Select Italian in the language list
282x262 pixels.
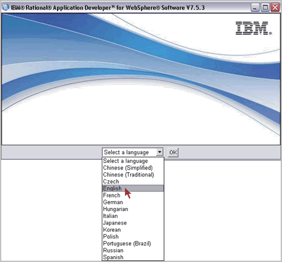tap(133, 216)
